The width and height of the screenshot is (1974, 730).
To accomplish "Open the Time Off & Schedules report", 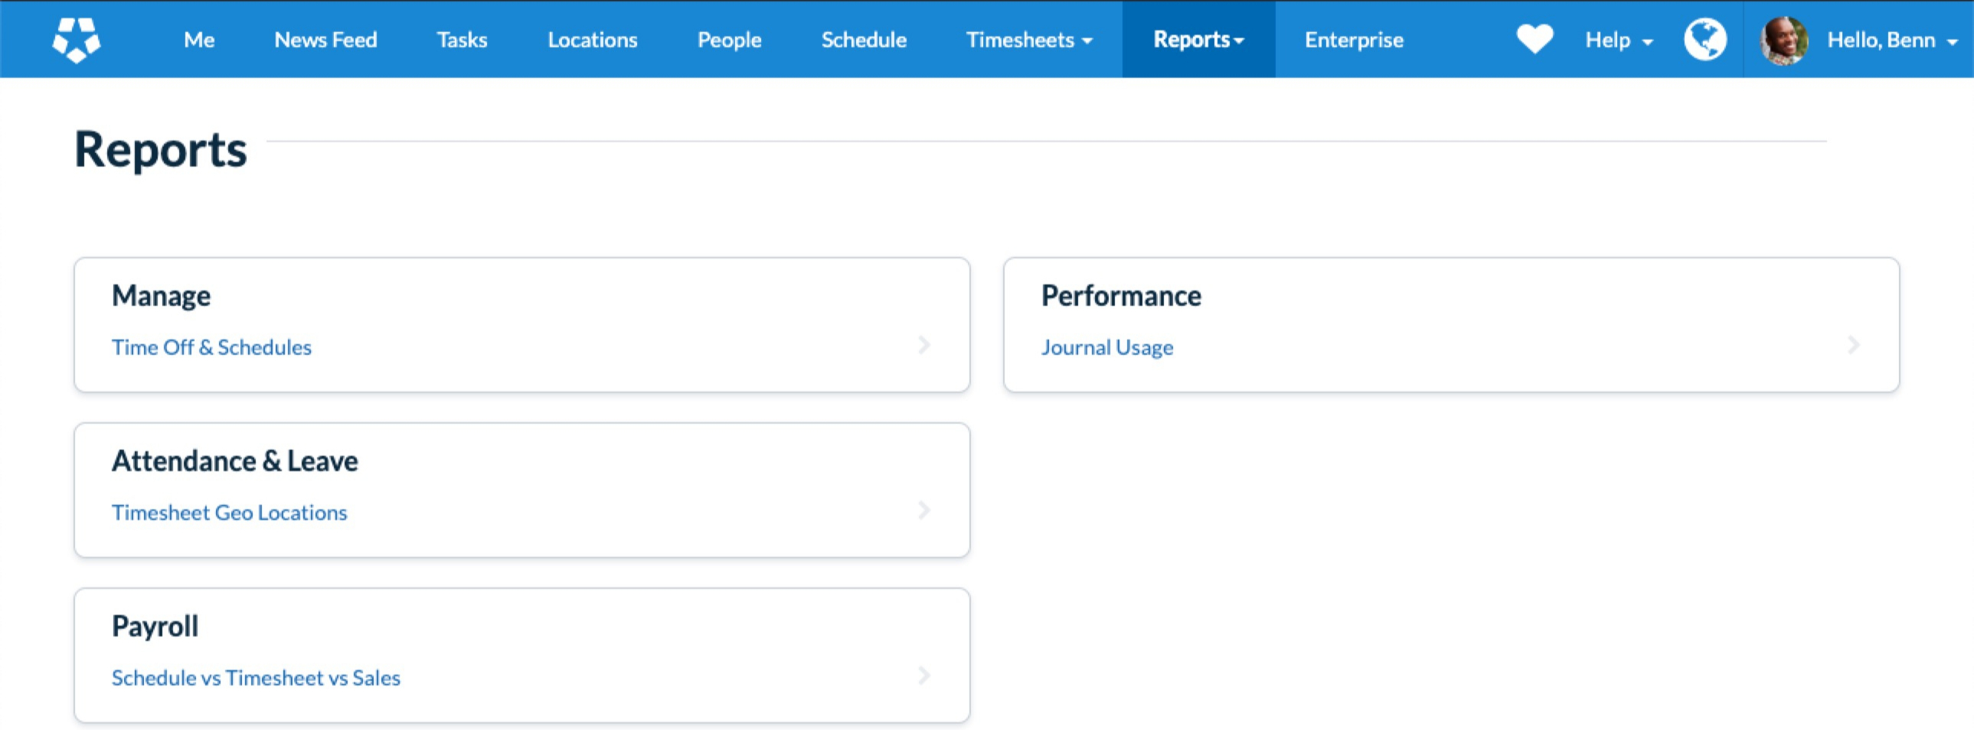I will tap(211, 347).
